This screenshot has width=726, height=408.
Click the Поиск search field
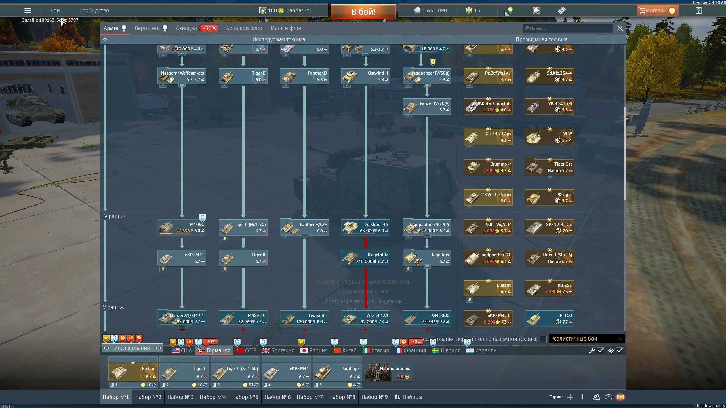tap(567, 28)
